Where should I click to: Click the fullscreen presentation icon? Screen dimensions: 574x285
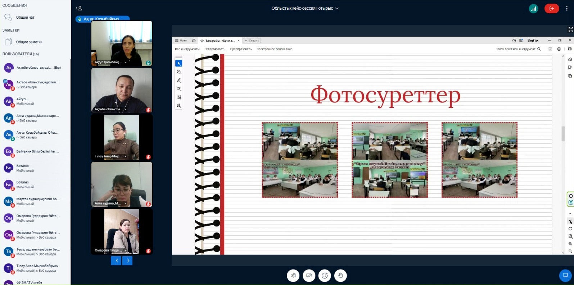[x=570, y=29]
